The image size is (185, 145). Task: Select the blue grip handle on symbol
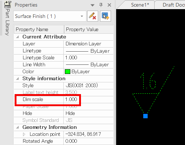(x=145, y=116)
